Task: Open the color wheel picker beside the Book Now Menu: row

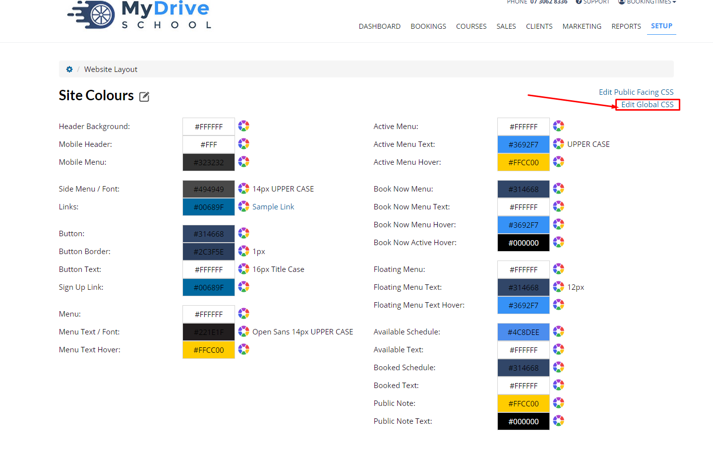Action: point(558,189)
